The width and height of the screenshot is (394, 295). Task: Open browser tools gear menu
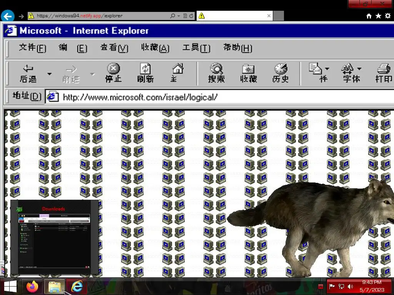(x=388, y=16)
